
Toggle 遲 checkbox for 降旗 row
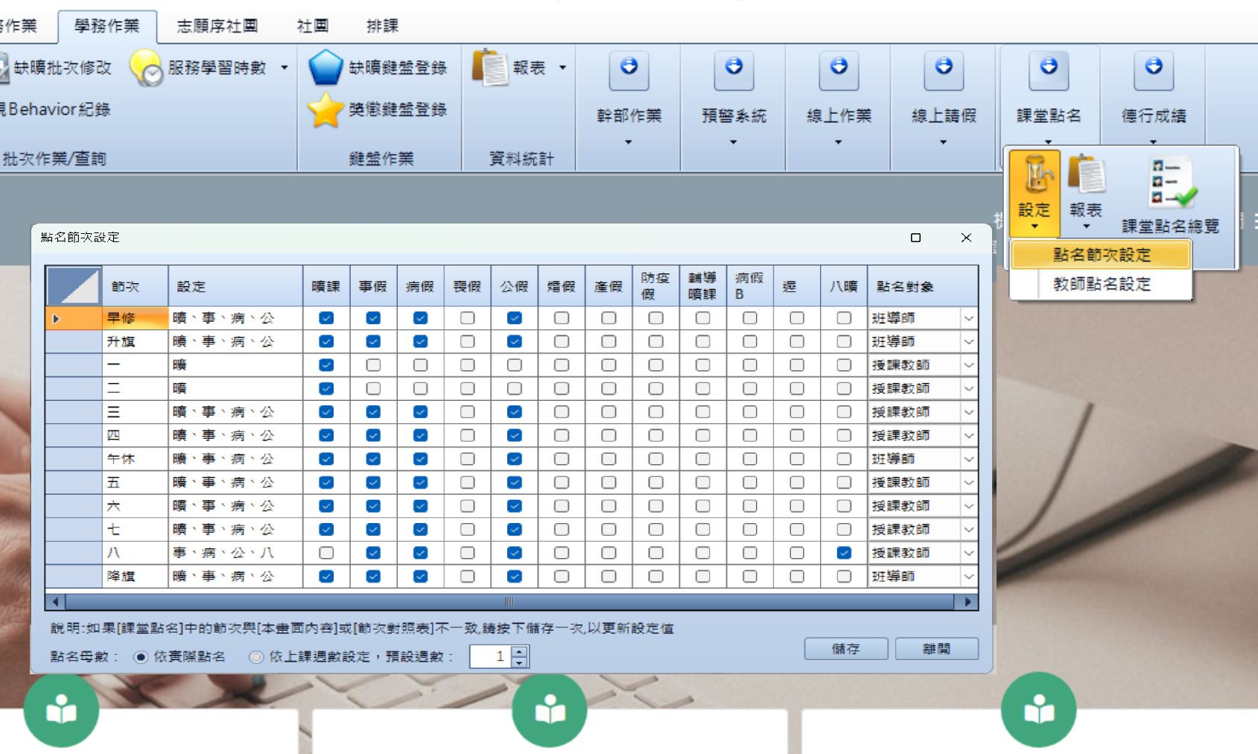click(797, 576)
